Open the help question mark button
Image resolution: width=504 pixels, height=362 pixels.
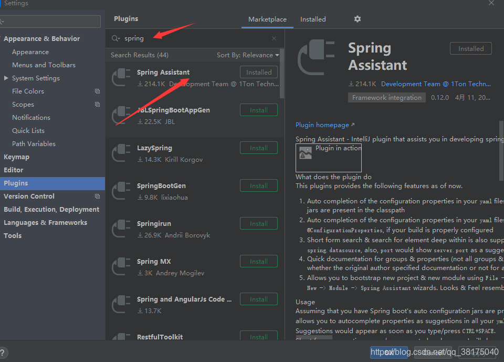click(3, 353)
